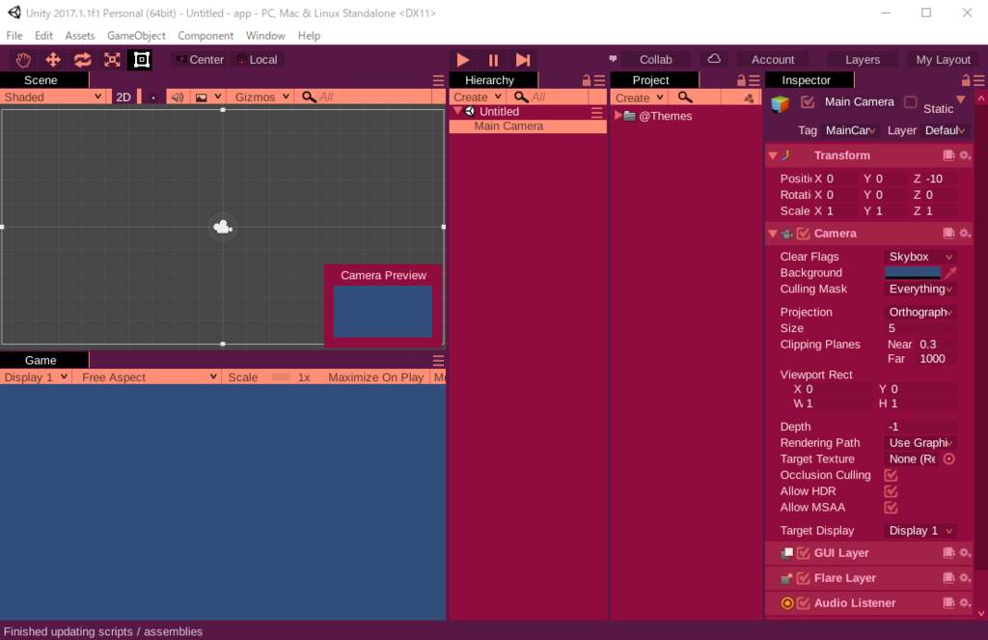Image resolution: width=988 pixels, height=640 pixels.
Task: Click the Play button to enter play mode
Action: 462,59
